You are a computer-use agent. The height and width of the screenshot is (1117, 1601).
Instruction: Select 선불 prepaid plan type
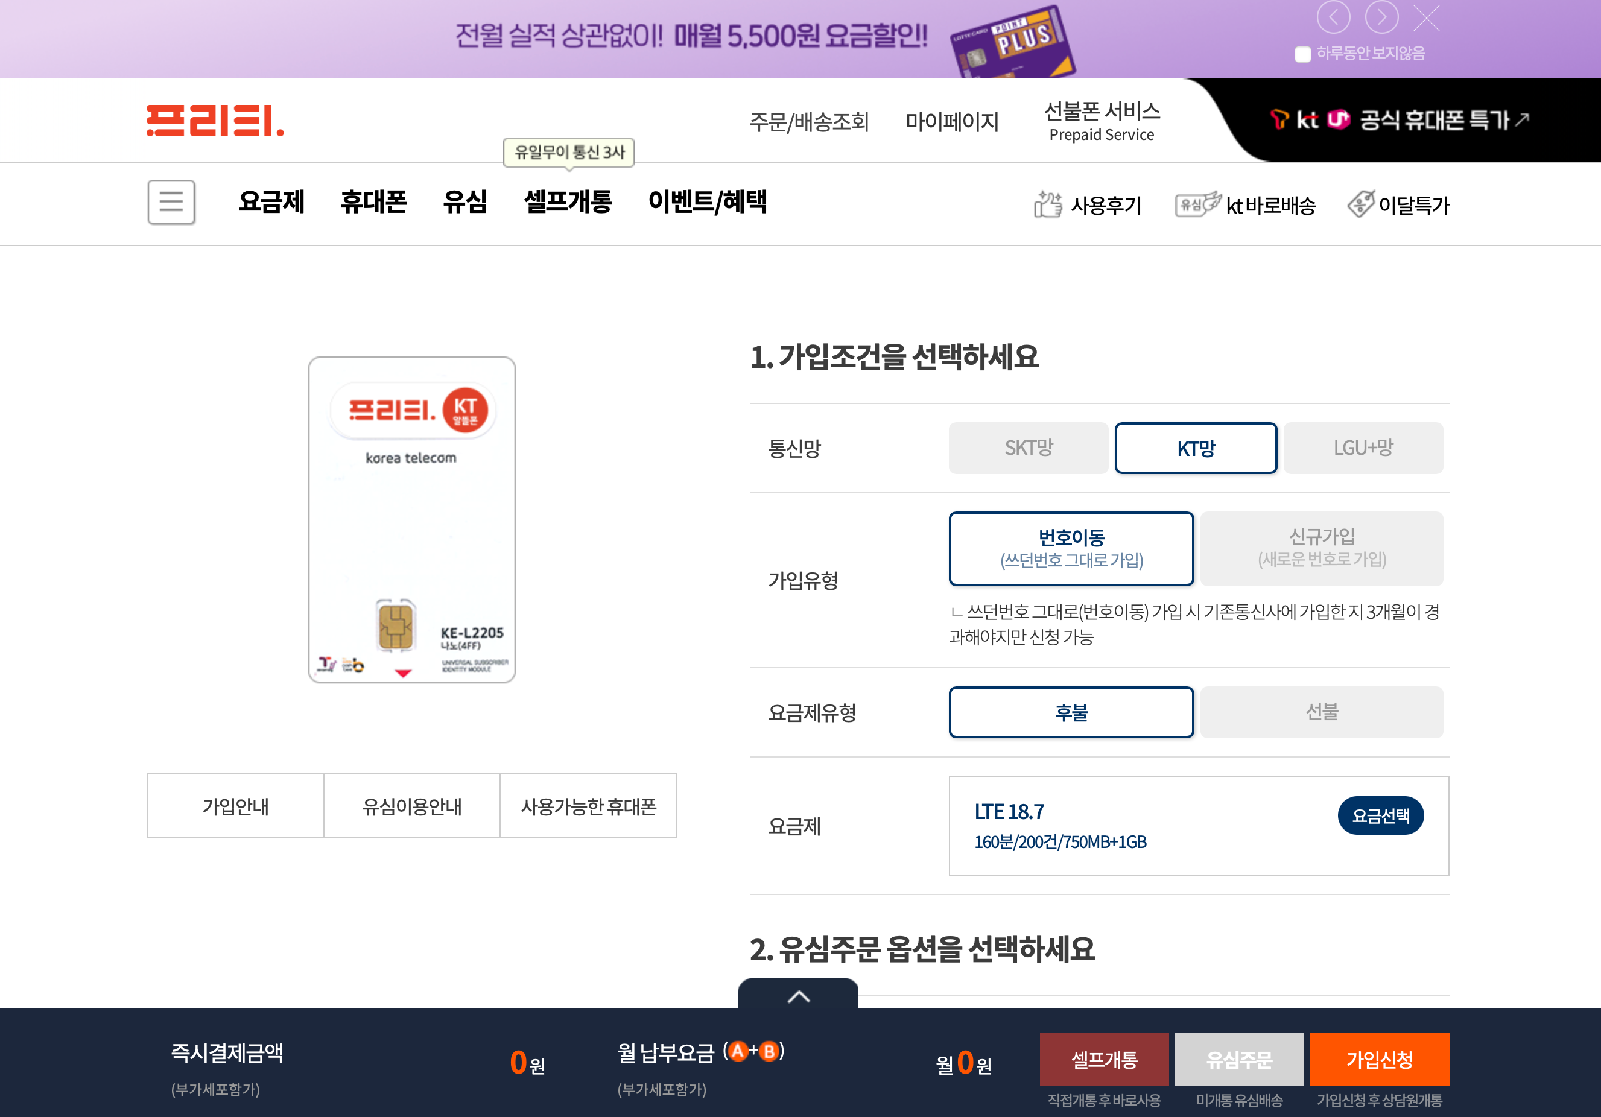click(x=1321, y=712)
